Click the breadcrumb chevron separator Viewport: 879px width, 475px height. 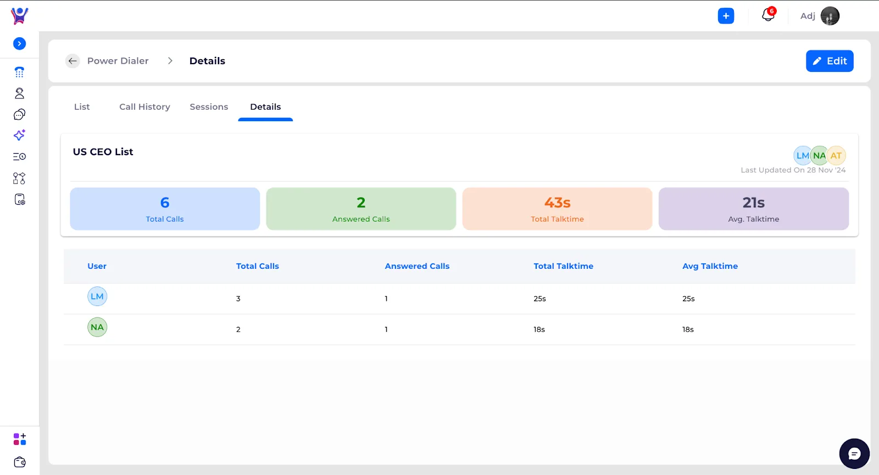point(170,61)
